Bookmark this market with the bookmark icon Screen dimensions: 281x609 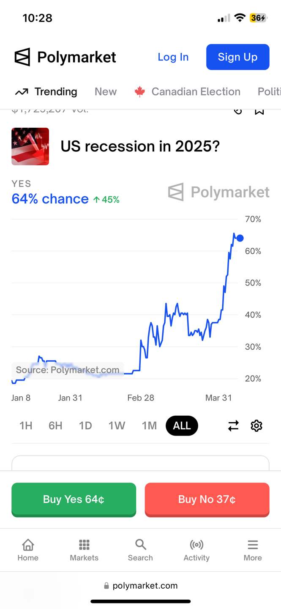[259, 111]
